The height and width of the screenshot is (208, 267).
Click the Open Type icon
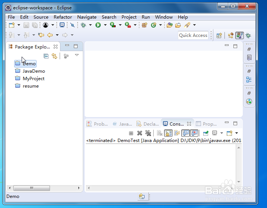169,25
